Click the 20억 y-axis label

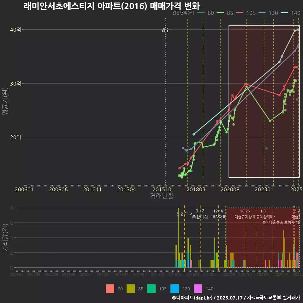15,137
